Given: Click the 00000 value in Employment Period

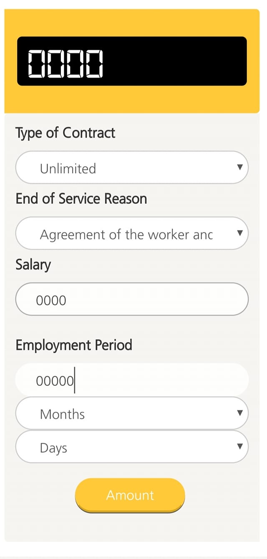Looking at the screenshot, I should point(55,381).
